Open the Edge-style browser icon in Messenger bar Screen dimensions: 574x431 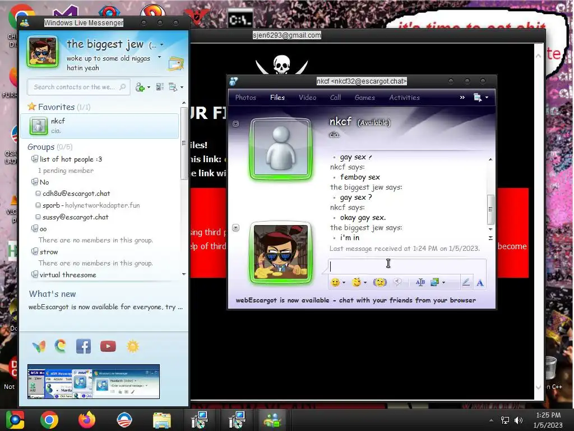tap(61, 346)
